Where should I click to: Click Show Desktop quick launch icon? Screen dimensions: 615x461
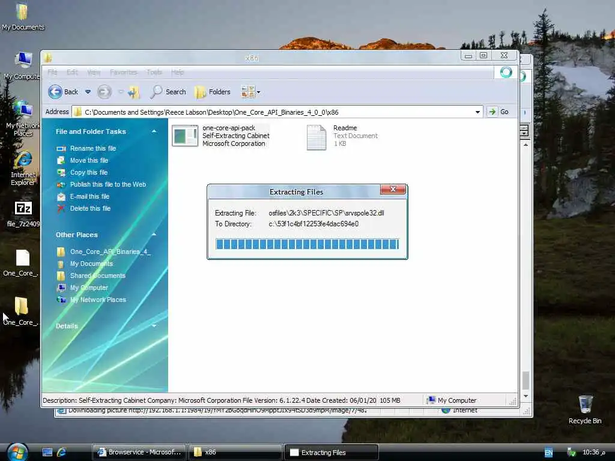click(x=47, y=453)
